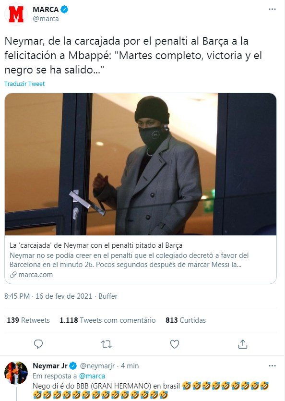Click the MARCA red M profile avatar
The image size is (285, 401).
tap(16, 14)
